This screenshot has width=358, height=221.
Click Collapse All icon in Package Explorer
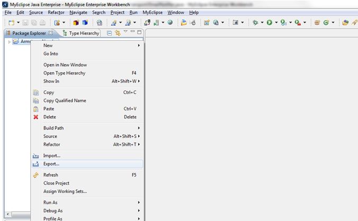110,33
